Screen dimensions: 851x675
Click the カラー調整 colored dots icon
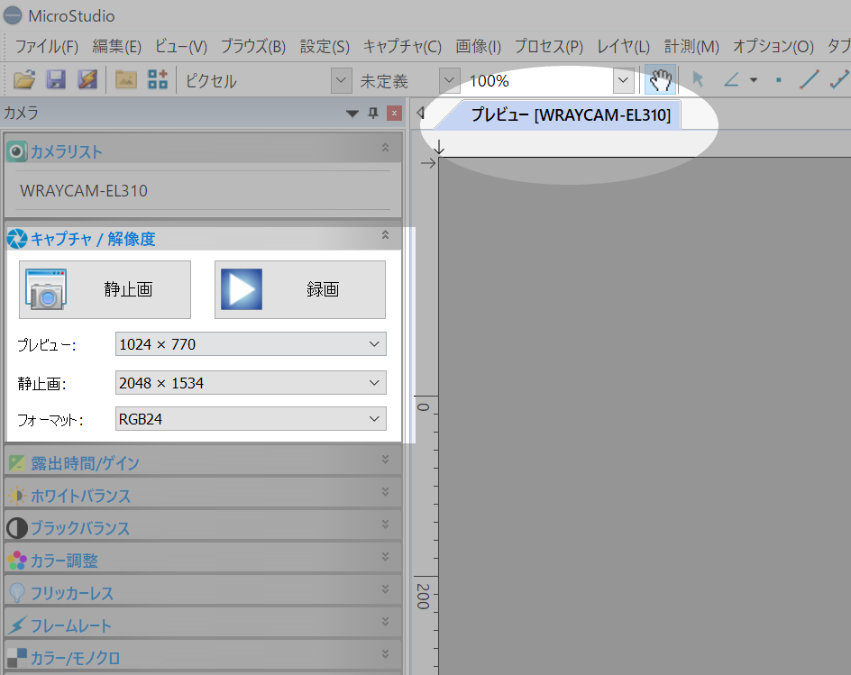[17, 561]
